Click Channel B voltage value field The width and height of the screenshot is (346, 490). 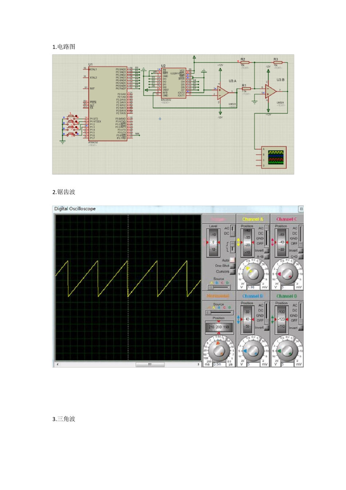coord(253,364)
